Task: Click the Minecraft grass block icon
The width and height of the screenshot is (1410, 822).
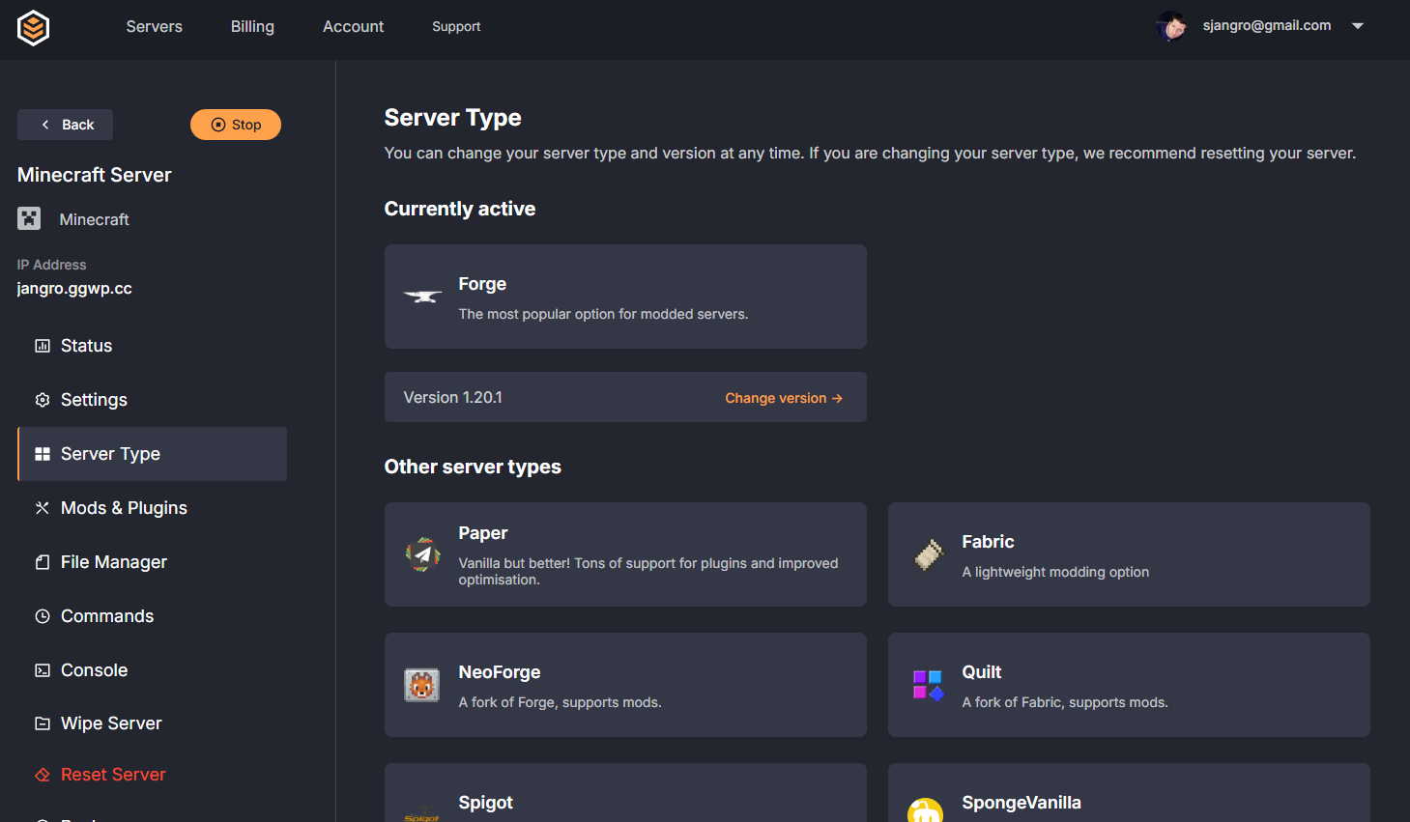Action: (29, 218)
